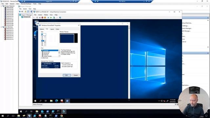Open the Action menu in VM Connection
Image resolution: width=210 pixels, height=118 pixels.
[40, 15]
